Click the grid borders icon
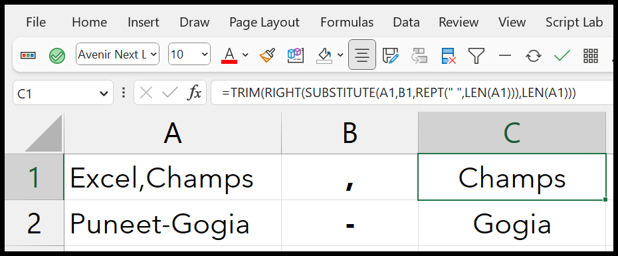This screenshot has width=618, height=256. (590, 56)
